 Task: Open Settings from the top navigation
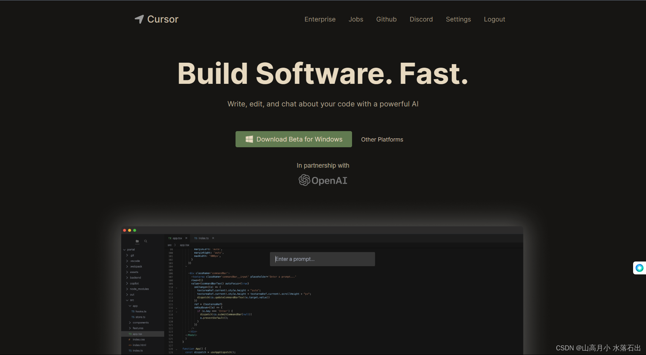coord(458,19)
